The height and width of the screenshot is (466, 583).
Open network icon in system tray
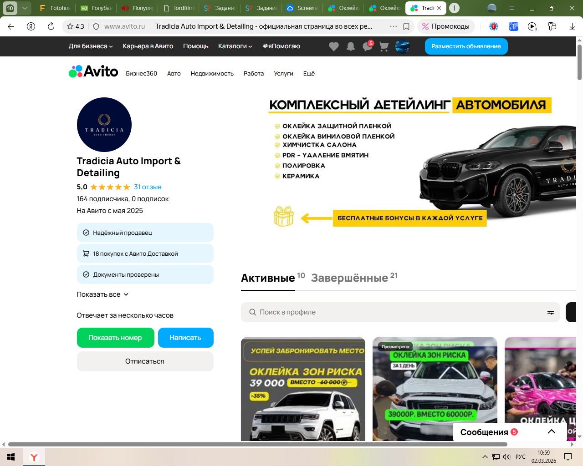pos(496,457)
